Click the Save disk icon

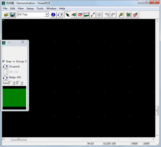[x=12, y=14]
